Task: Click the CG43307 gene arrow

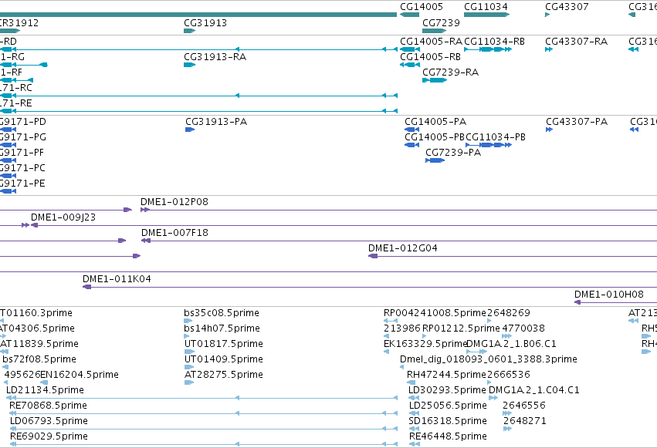Action: coord(547,15)
